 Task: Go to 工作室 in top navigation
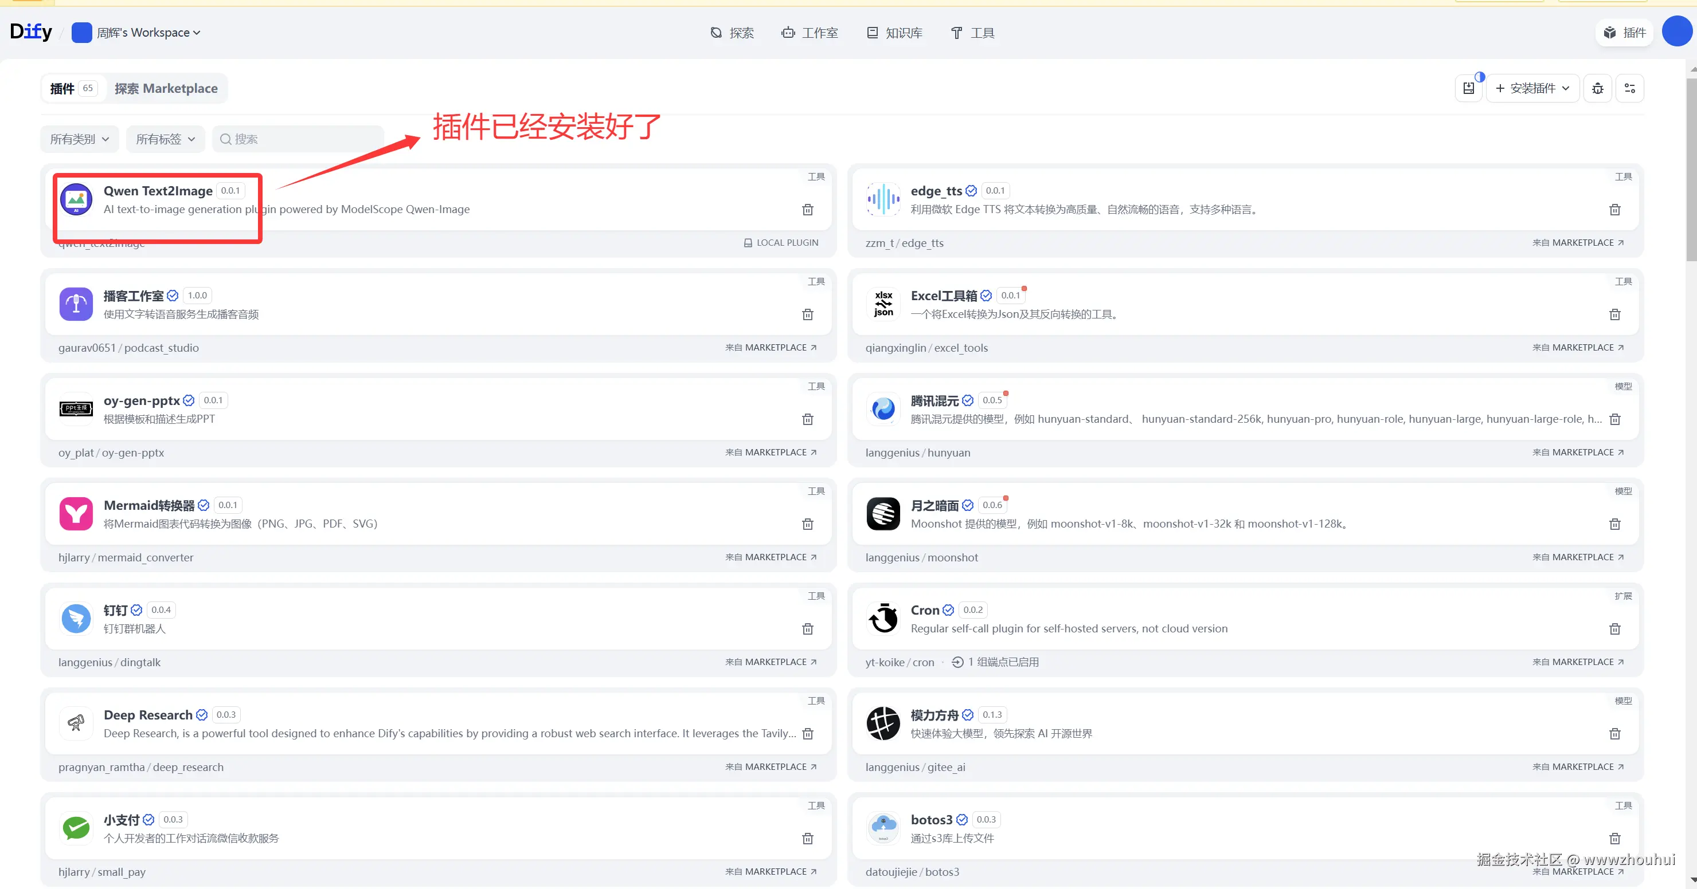(x=810, y=32)
